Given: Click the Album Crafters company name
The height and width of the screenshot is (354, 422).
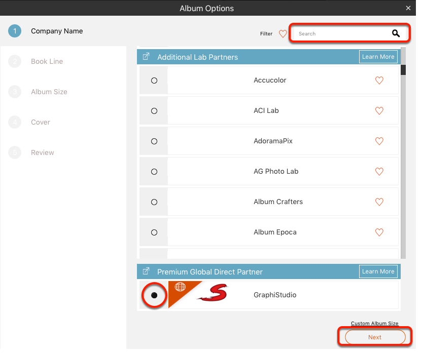Looking at the screenshot, I should click(x=278, y=202).
